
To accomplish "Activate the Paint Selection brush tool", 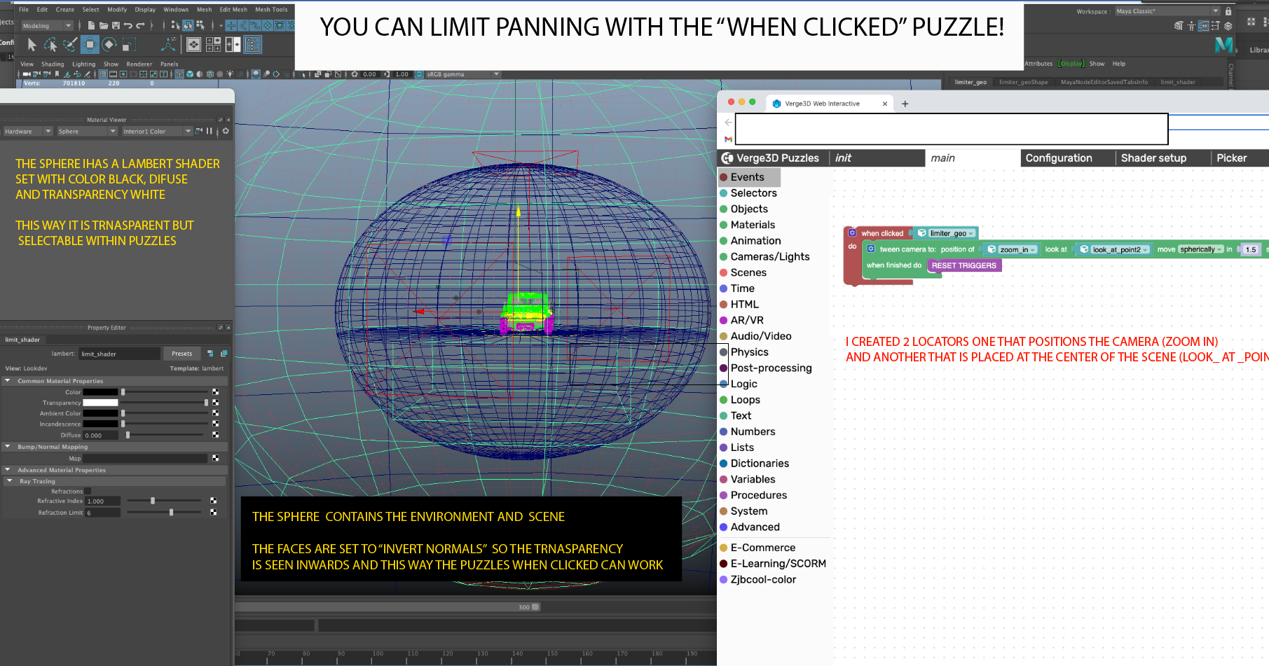I will 70,45.
